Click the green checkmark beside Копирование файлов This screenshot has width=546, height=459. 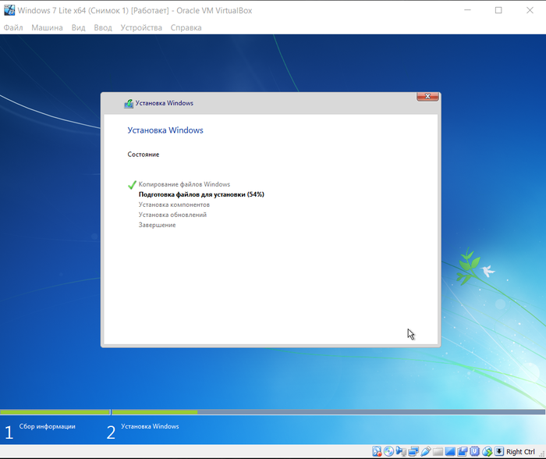[x=132, y=185]
